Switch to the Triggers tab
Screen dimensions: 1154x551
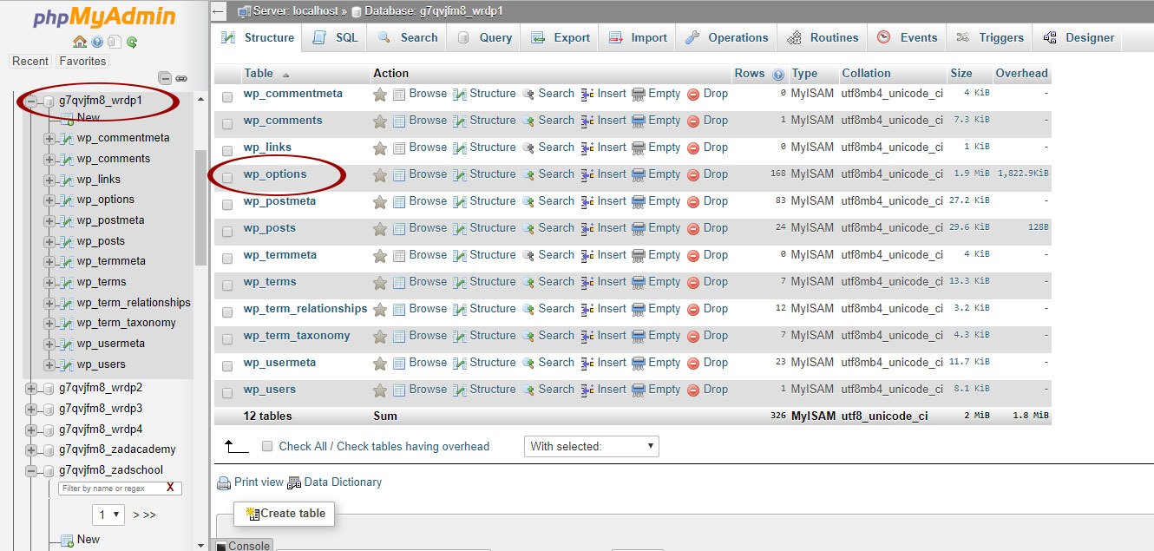990,37
